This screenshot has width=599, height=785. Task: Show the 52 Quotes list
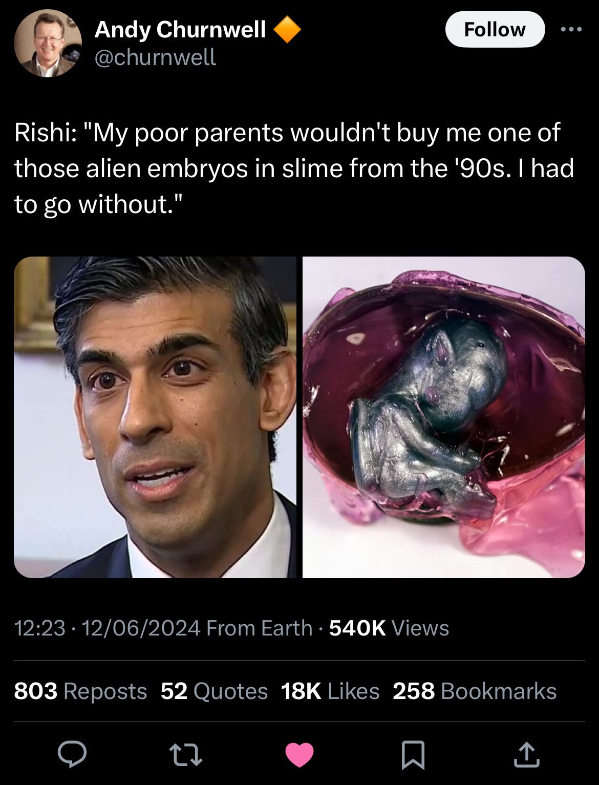pyautogui.click(x=214, y=691)
